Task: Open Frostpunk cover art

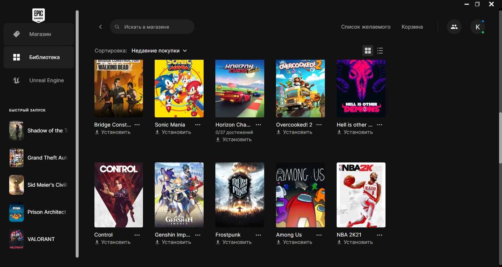Action: [x=240, y=195]
